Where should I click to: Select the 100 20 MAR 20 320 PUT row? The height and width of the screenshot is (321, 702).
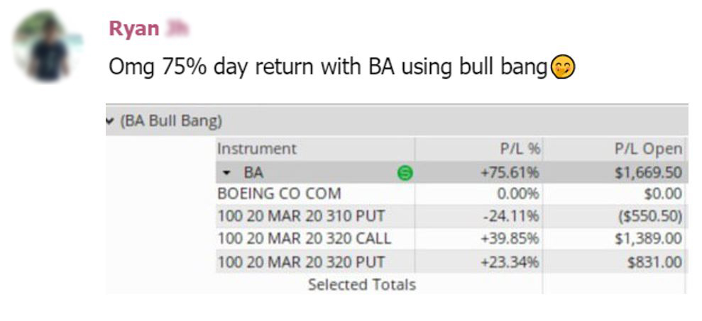(451, 261)
